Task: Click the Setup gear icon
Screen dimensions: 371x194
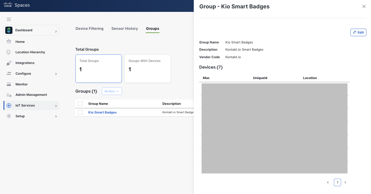Action: click(9, 116)
